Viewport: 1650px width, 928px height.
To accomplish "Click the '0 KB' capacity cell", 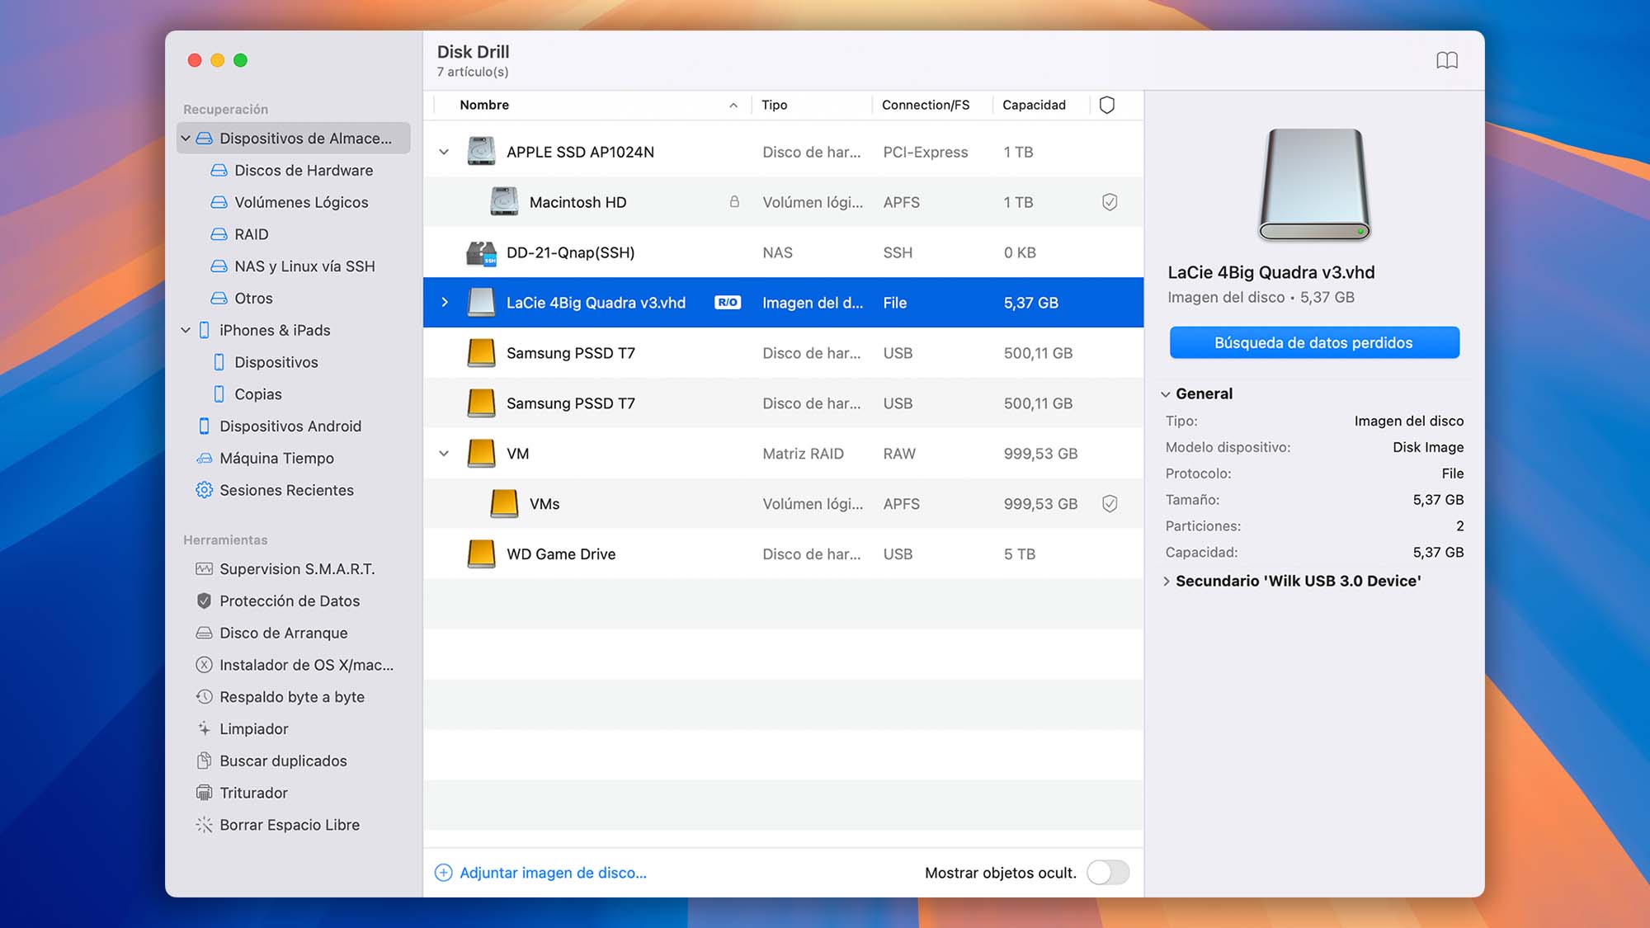I will 1020,252.
